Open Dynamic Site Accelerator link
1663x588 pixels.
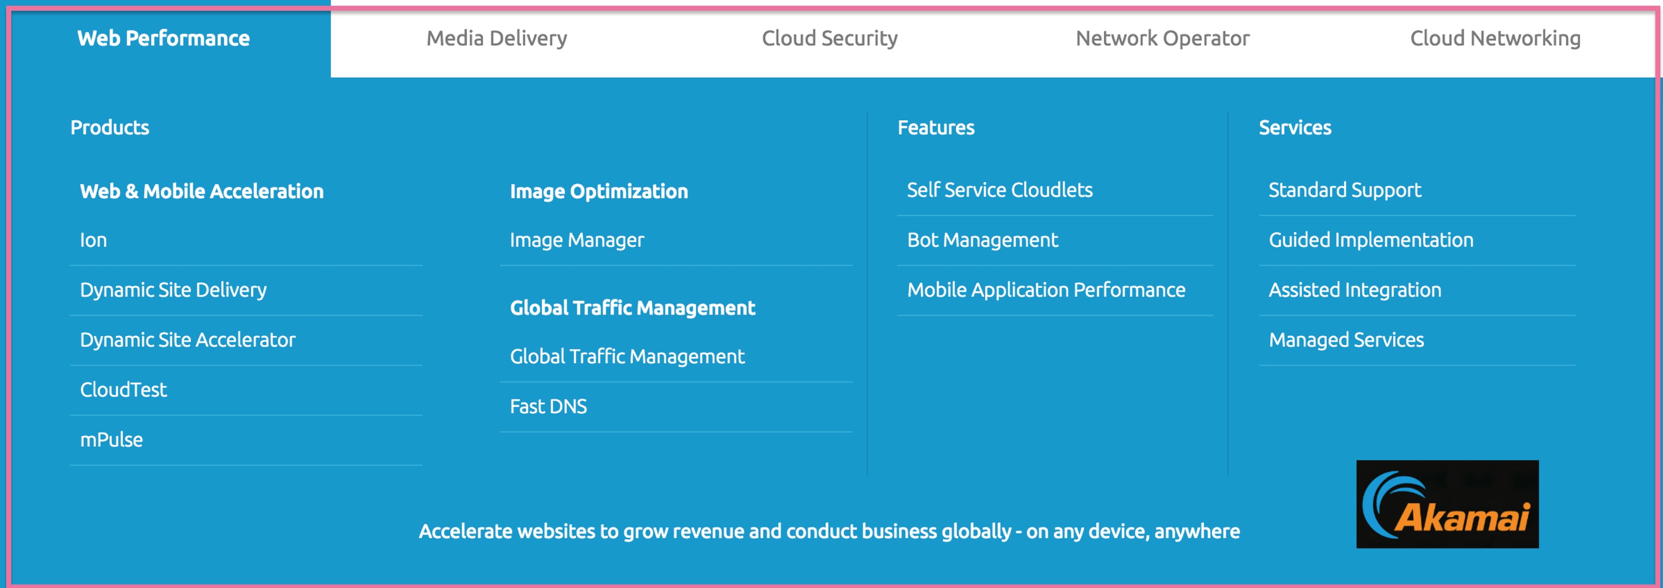[188, 340]
